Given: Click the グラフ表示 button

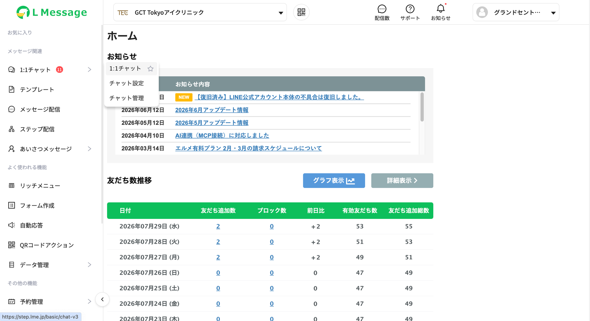Looking at the screenshot, I should [334, 180].
